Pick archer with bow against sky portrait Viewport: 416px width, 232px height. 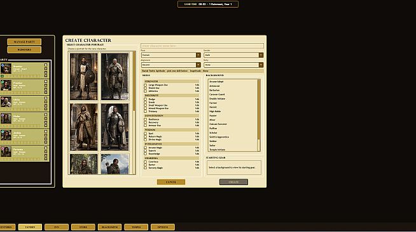tap(114, 164)
